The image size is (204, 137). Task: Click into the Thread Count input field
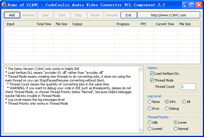tap(188, 87)
